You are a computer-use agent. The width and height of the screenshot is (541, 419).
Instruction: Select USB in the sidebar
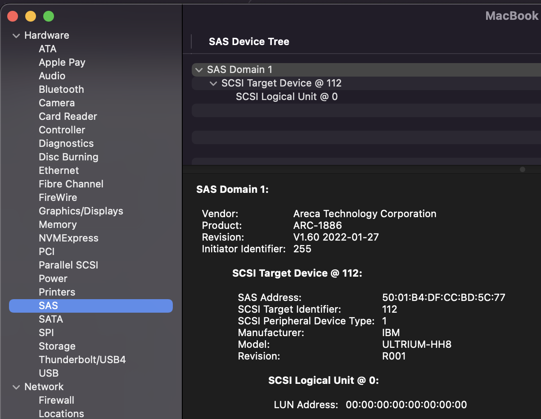click(49, 373)
